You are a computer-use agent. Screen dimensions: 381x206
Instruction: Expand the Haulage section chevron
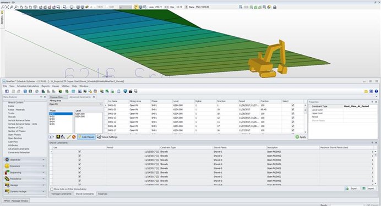pyautogui.click(x=43, y=185)
